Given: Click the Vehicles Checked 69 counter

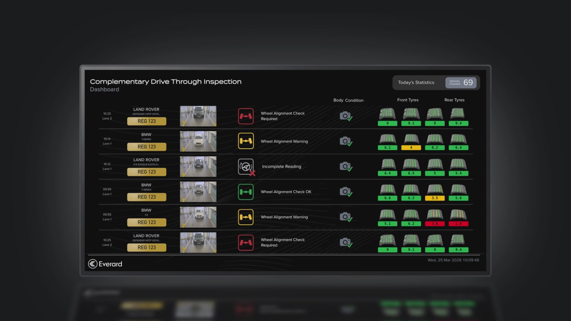Looking at the screenshot, I should pyautogui.click(x=461, y=83).
